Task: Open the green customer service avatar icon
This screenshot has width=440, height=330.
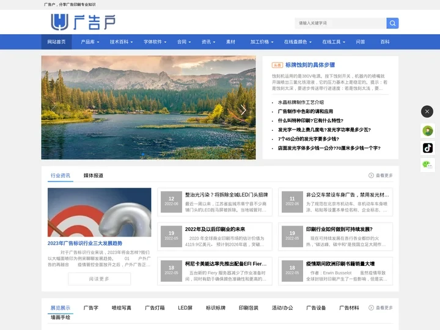Action: click(x=428, y=131)
